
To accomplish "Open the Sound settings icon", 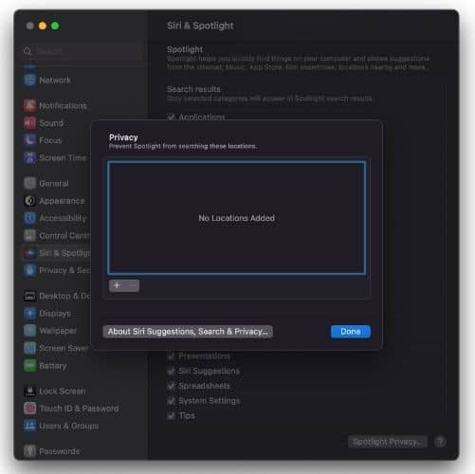I will (29, 123).
